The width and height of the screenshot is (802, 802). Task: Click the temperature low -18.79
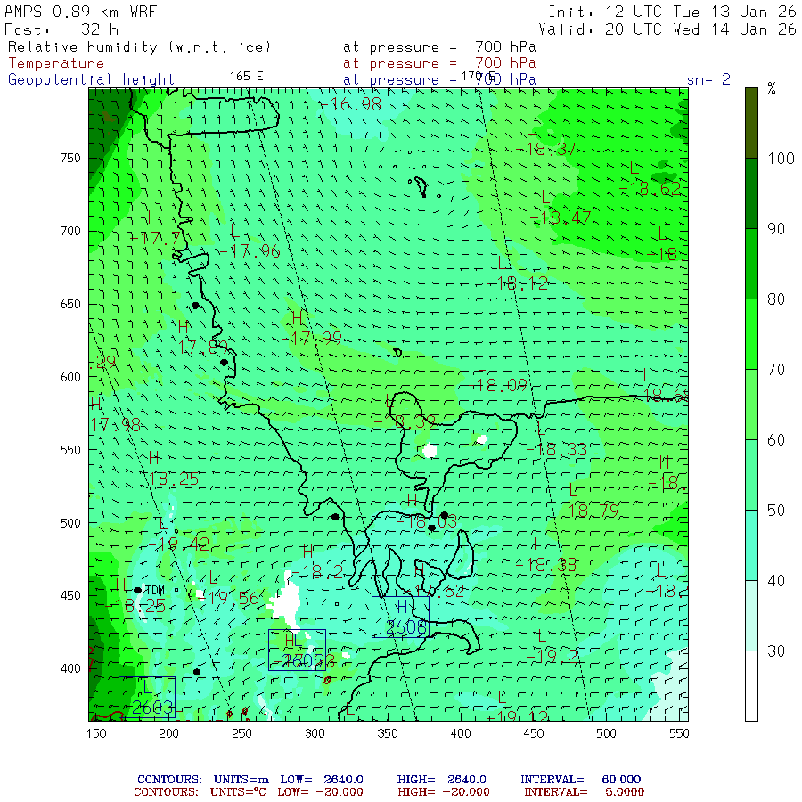[589, 511]
